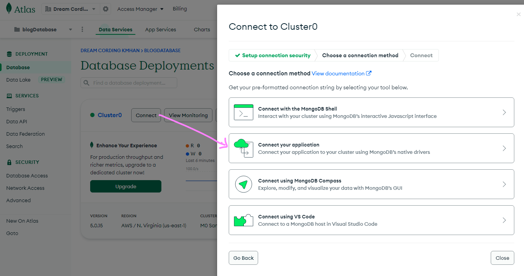Open Search in the sidebar
Viewport: 524px width, 276px height.
coord(14,146)
